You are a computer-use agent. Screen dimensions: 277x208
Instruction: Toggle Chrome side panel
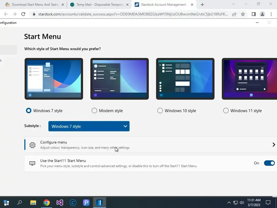(254, 14)
